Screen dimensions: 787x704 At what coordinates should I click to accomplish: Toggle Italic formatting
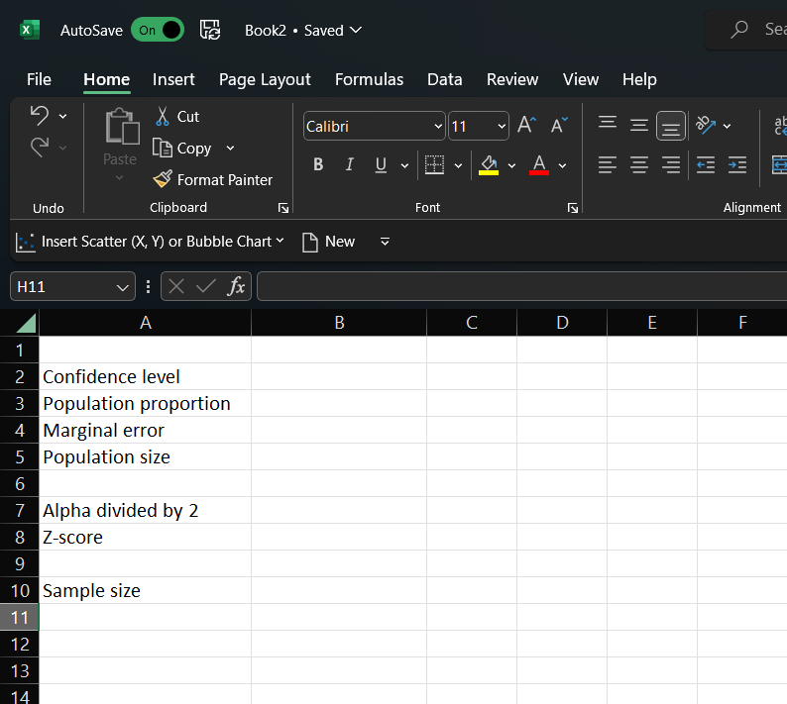coord(349,164)
